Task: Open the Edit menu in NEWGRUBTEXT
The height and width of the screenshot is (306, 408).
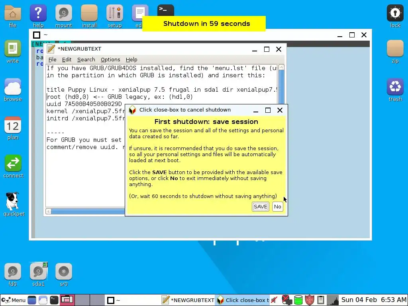Action: click(67, 60)
